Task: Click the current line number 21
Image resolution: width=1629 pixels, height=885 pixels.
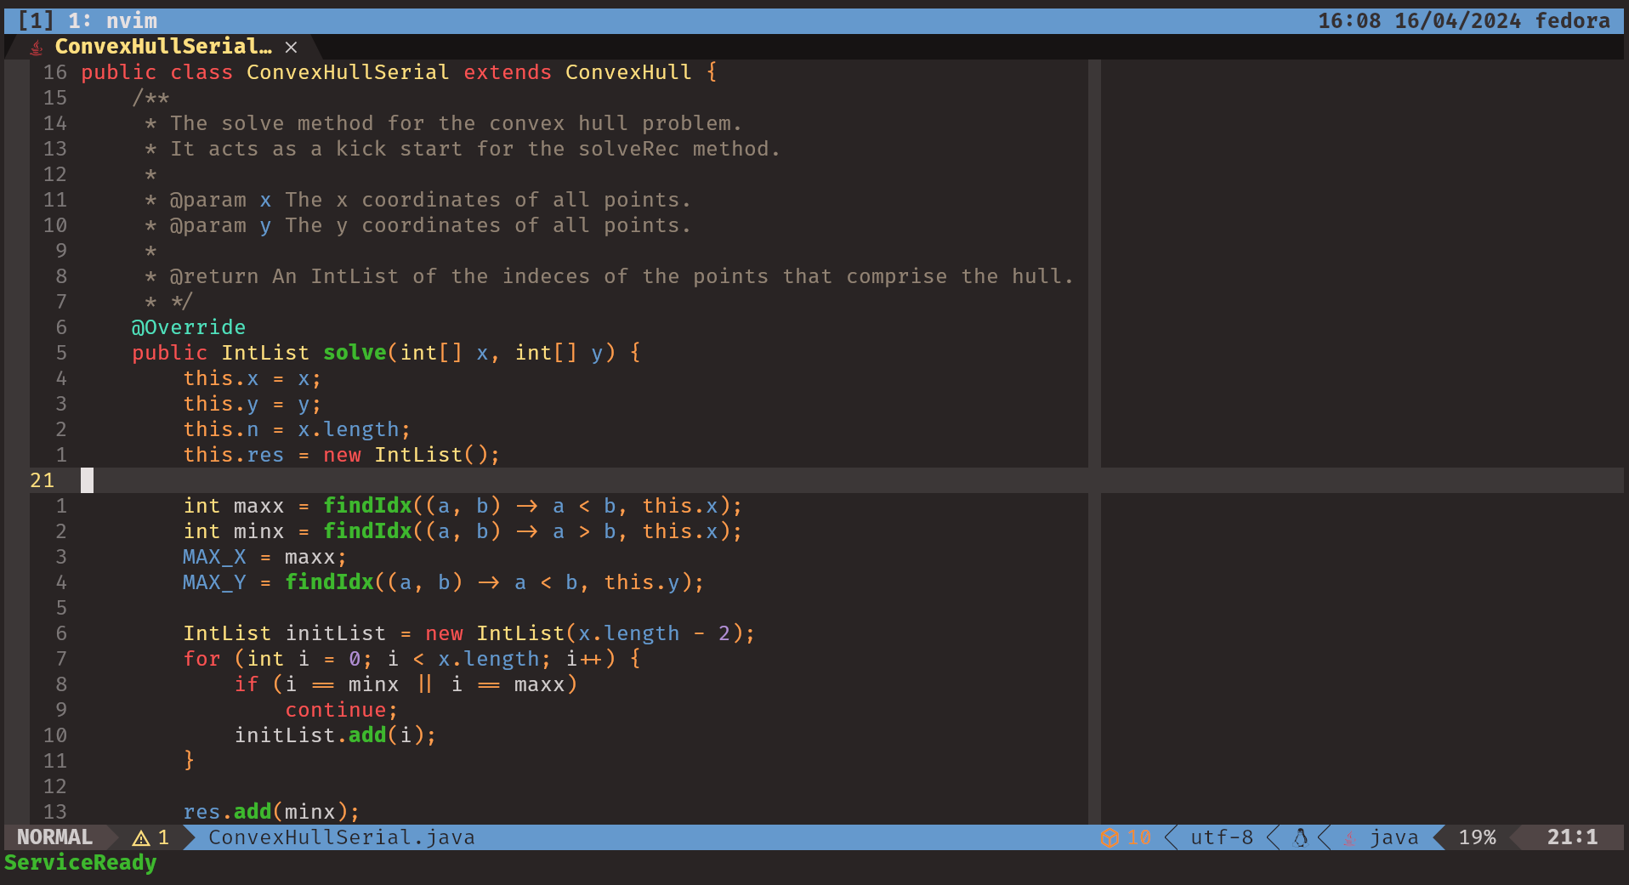Action: tap(43, 480)
